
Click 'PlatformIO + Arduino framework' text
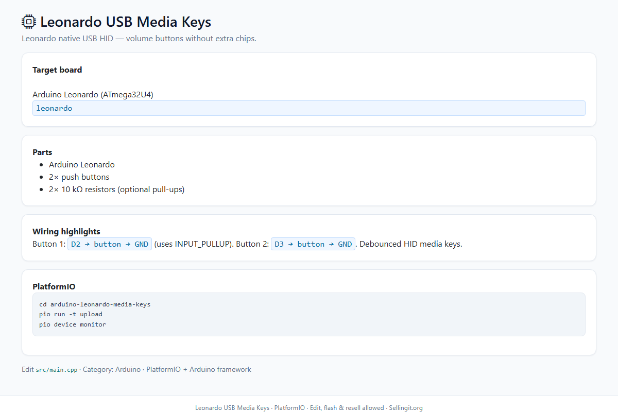click(199, 369)
